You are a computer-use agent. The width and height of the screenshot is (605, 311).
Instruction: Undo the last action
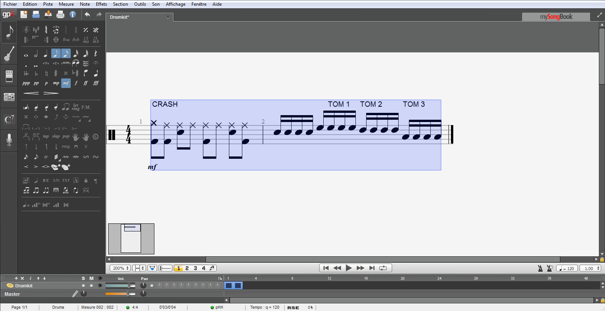[88, 15]
